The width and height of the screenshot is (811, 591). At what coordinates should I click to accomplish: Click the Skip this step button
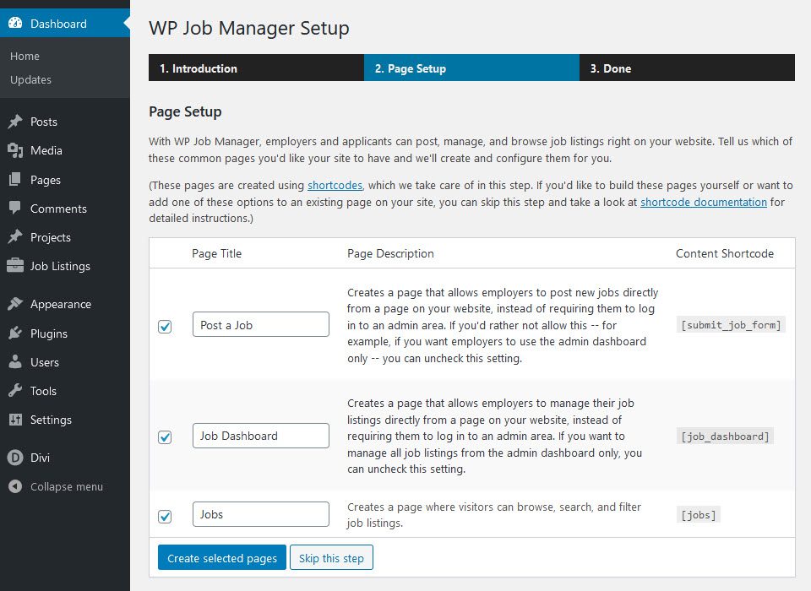click(331, 557)
